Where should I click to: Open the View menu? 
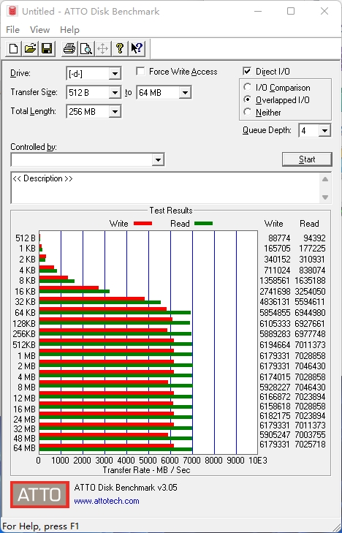click(39, 30)
